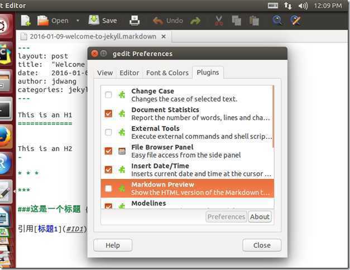Switch to the View preferences tab
Screen dimensions: 350x270
(x=105, y=73)
